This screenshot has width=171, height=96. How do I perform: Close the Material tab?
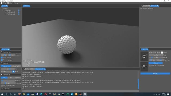[158, 6]
